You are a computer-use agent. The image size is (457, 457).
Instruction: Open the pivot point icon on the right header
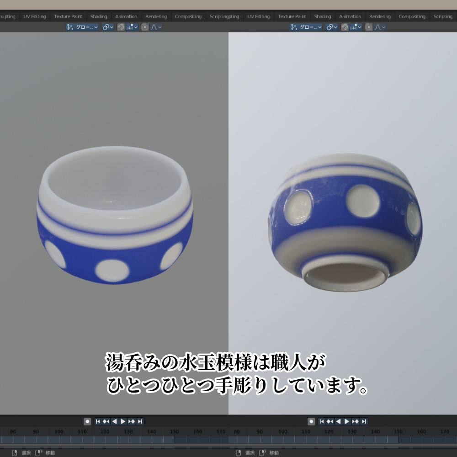(330, 27)
